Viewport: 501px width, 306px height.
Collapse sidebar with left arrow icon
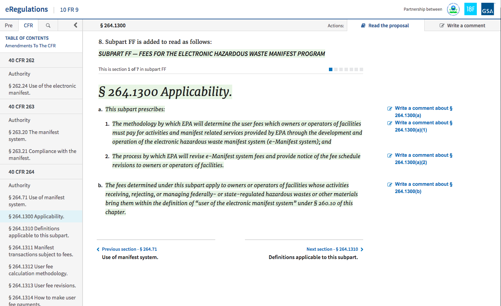pyautogui.click(x=75, y=25)
